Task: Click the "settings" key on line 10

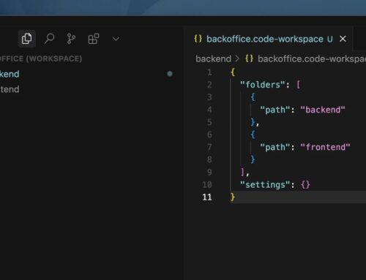Action: point(265,184)
